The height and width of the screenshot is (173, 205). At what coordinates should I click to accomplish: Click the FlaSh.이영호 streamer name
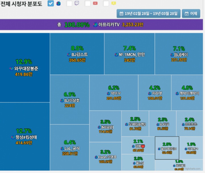[x=107, y=157]
